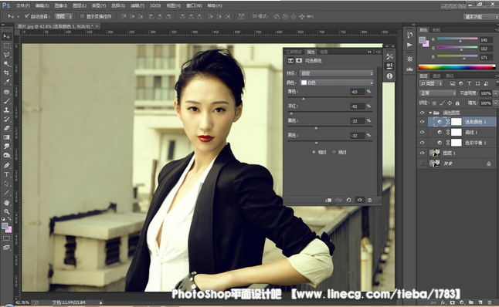The height and width of the screenshot is (307, 499).
Task: Pick a color from the spectrum ramp
Action: (457, 67)
